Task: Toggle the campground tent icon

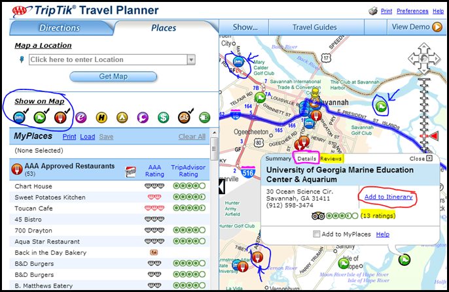Action: coord(122,118)
